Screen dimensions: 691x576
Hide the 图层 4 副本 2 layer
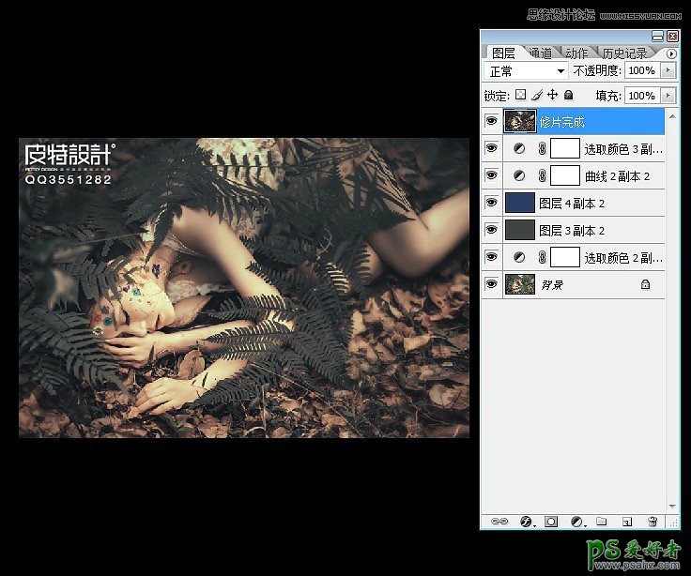(491, 203)
